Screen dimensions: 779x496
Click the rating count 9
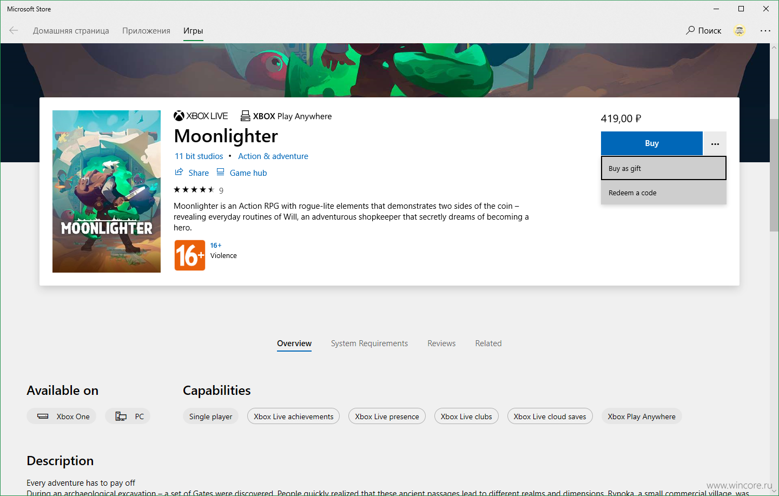click(221, 190)
